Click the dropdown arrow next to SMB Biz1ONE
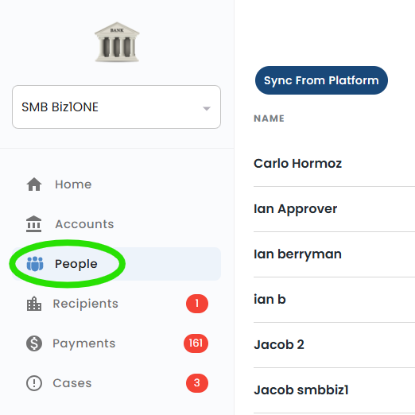This screenshot has height=415, width=415. (x=207, y=108)
